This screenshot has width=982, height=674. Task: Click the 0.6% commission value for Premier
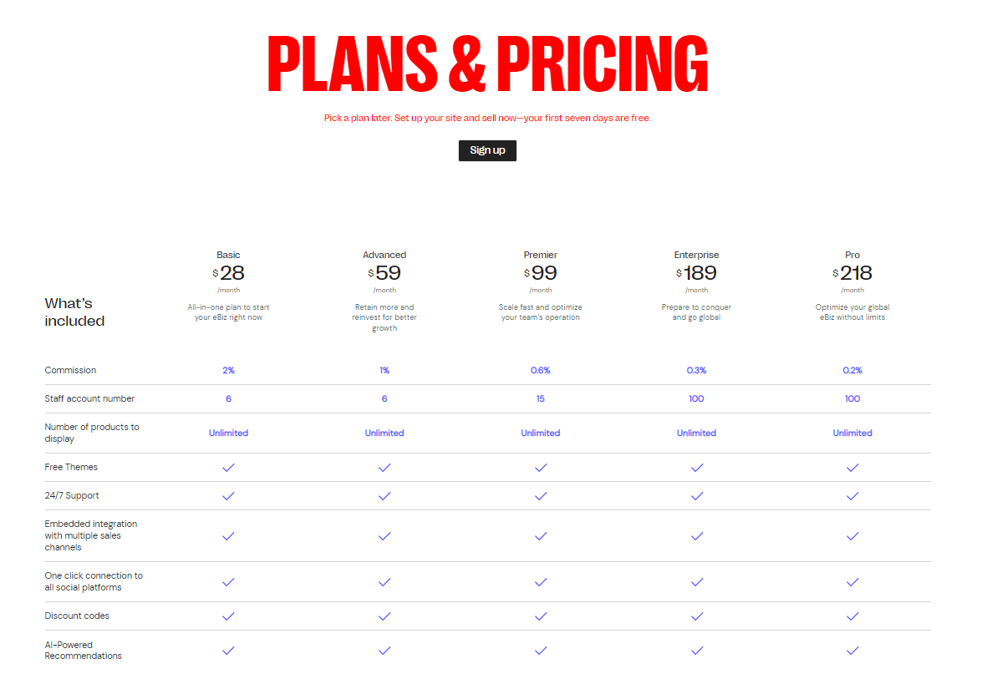(541, 371)
